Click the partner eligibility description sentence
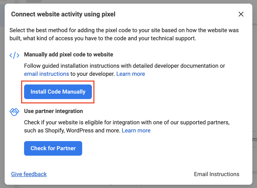 126,123
